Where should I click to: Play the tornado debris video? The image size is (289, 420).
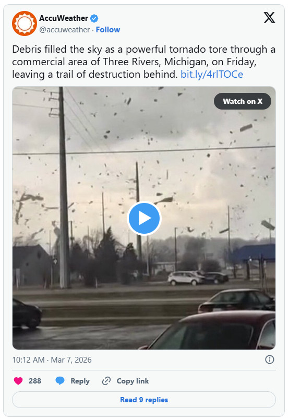(x=144, y=218)
